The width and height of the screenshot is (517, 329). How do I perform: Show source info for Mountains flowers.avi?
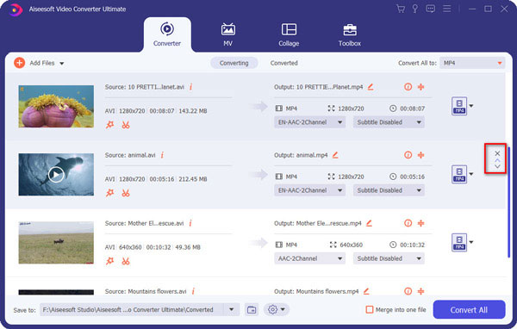point(193,291)
